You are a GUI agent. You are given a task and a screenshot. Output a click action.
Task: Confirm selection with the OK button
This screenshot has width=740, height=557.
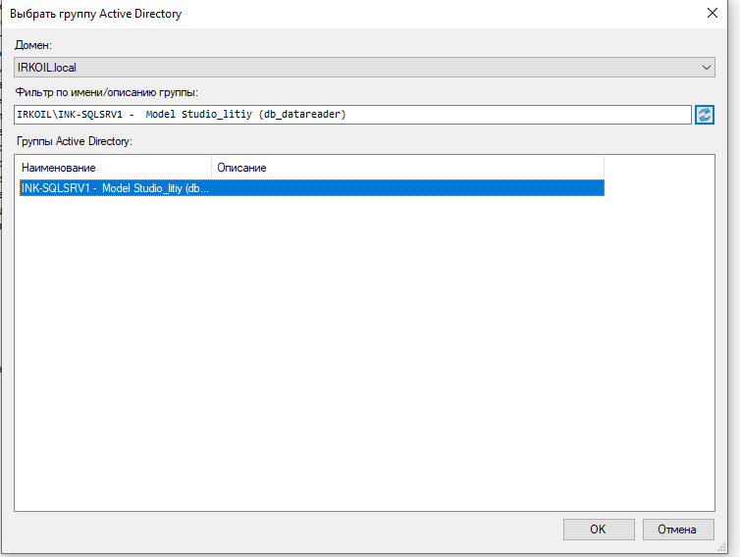pos(599,530)
